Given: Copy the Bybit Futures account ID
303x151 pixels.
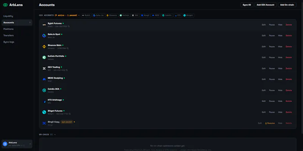Looking at the screenshot, I should coord(69,26).
